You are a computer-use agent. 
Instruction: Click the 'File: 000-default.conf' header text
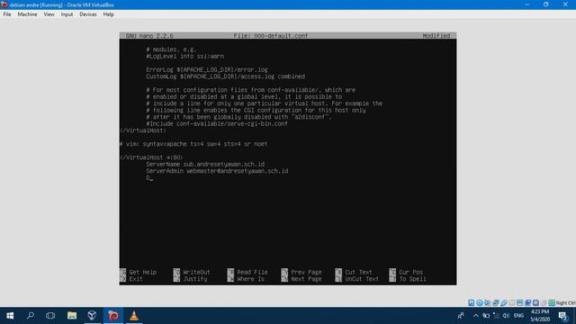point(271,36)
